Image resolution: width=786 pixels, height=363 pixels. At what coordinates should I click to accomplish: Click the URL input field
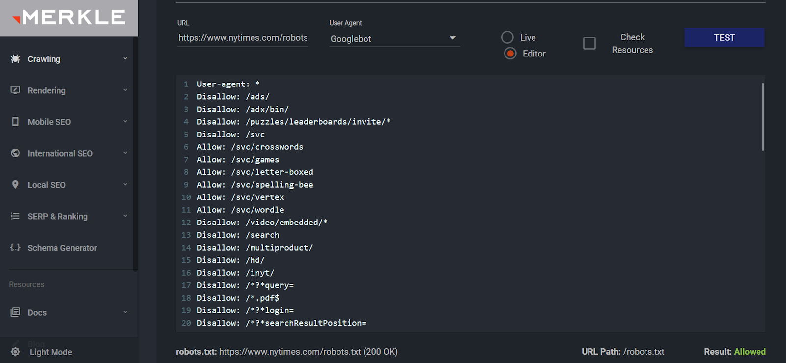click(243, 38)
